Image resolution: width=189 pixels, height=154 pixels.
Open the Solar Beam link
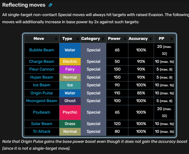pos(42,124)
